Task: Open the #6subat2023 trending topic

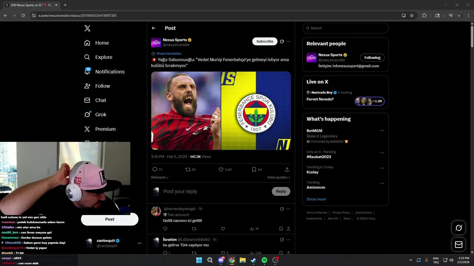Action: (319, 157)
